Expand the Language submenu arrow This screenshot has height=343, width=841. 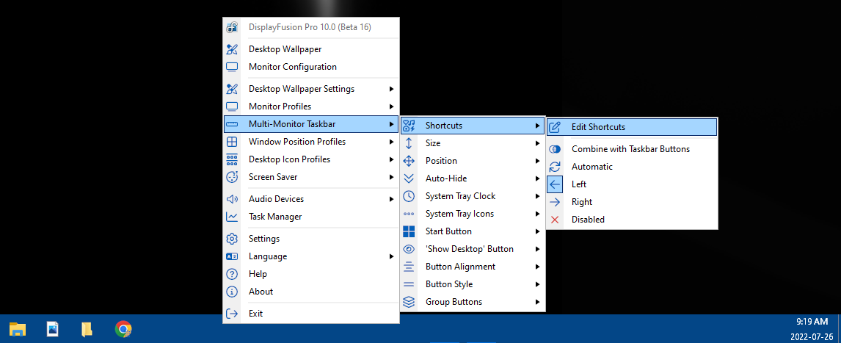(392, 256)
